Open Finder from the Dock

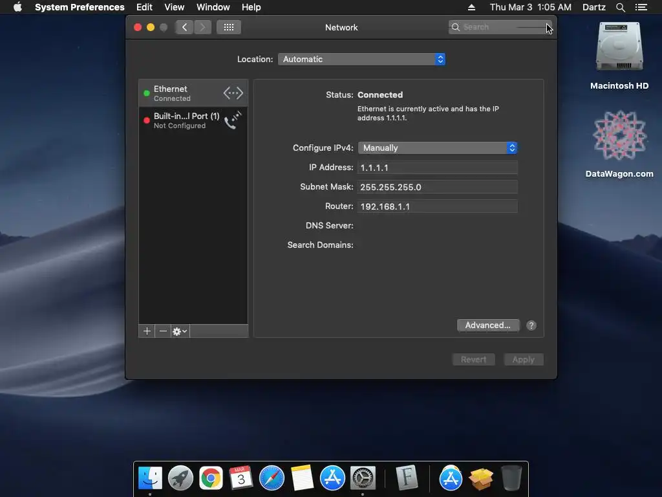tap(150, 478)
